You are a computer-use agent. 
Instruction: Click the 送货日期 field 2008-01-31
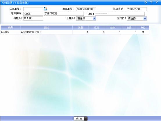click(137, 9)
